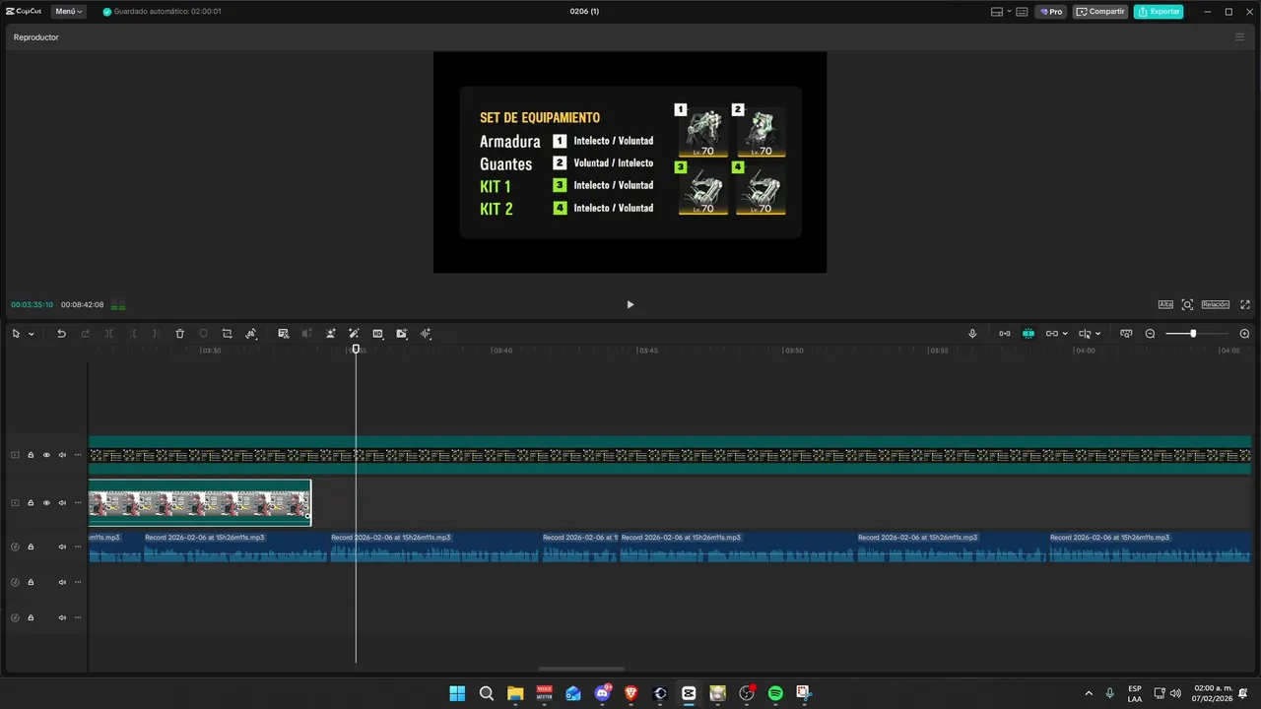Expand the selection tool mode dropdown arrow
Screen dimensions: 1261x709
32,334
